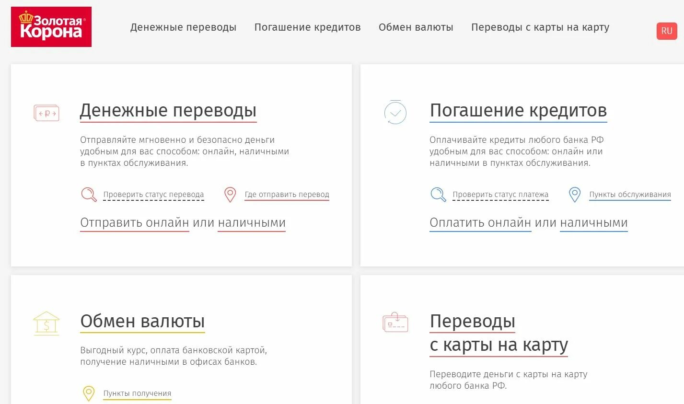The height and width of the screenshot is (404, 684).
Task: Click the Обмен валюты card heading
Action: (142, 321)
